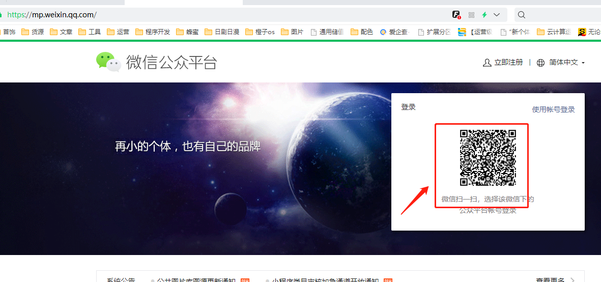Screen dimensions: 601x282
Task: Expand the chevron dropdown in address bar
Action: [497, 15]
